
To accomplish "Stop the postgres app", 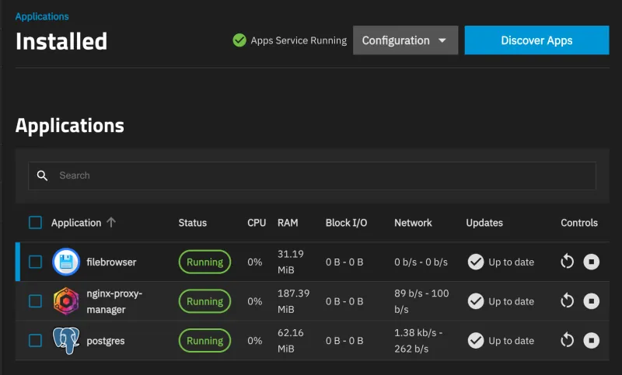I will (x=591, y=340).
